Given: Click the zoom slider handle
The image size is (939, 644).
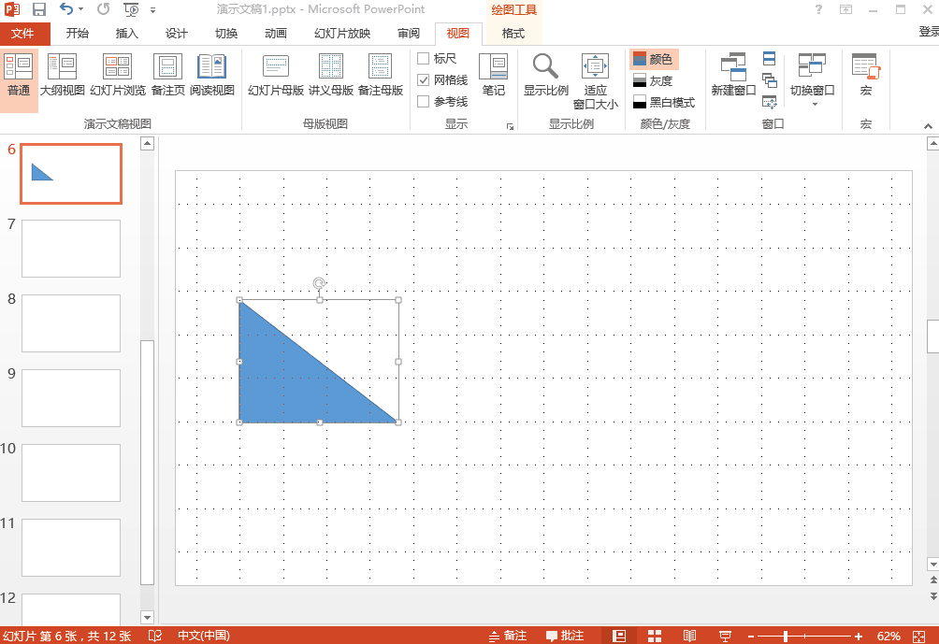Looking at the screenshot, I should click(x=785, y=637).
